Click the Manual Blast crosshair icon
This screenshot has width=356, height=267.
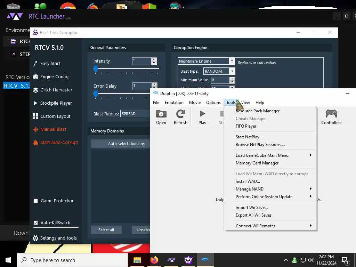tap(36, 129)
